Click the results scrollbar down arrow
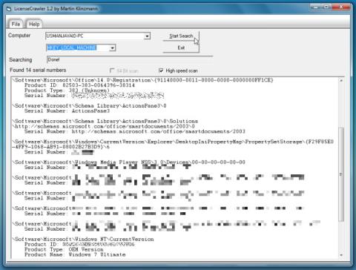This screenshot has height=270, width=356. (341, 255)
